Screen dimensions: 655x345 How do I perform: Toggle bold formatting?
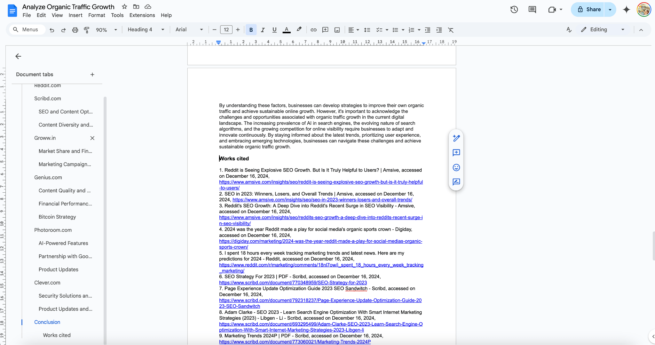(251, 29)
